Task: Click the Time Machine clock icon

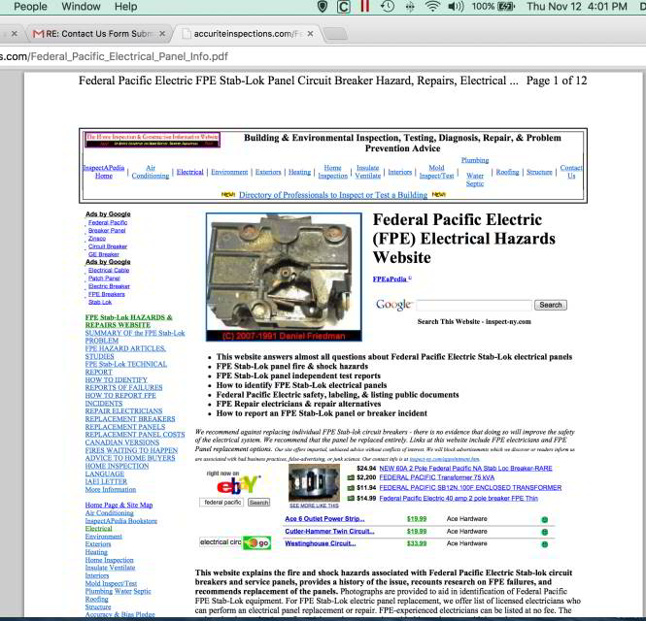Action: pyautogui.click(x=389, y=7)
